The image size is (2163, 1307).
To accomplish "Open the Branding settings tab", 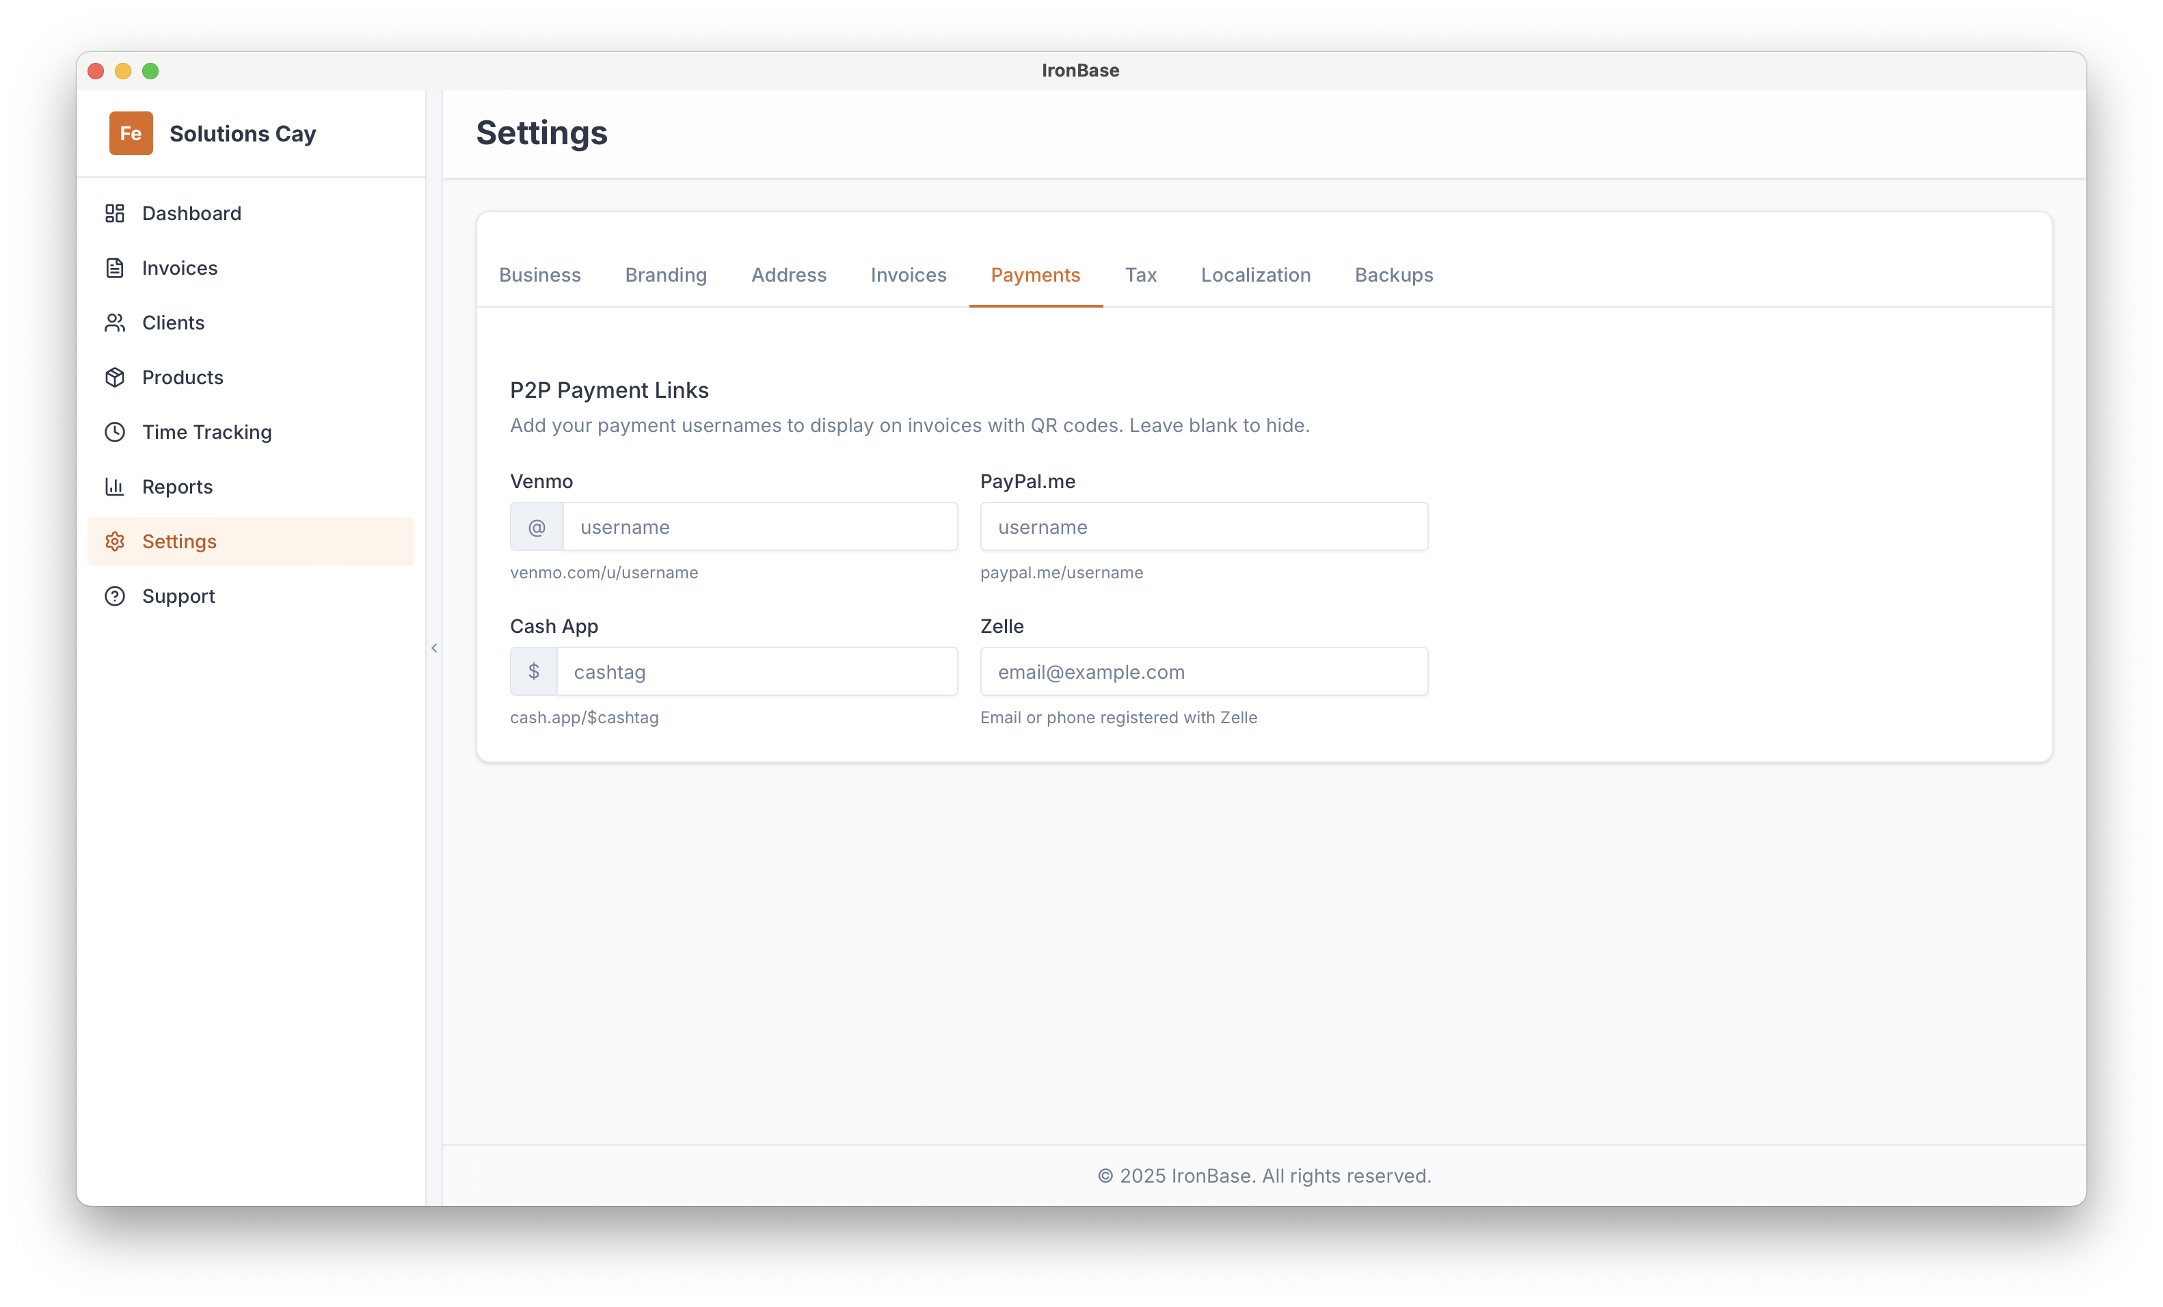I will click(x=665, y=275).
